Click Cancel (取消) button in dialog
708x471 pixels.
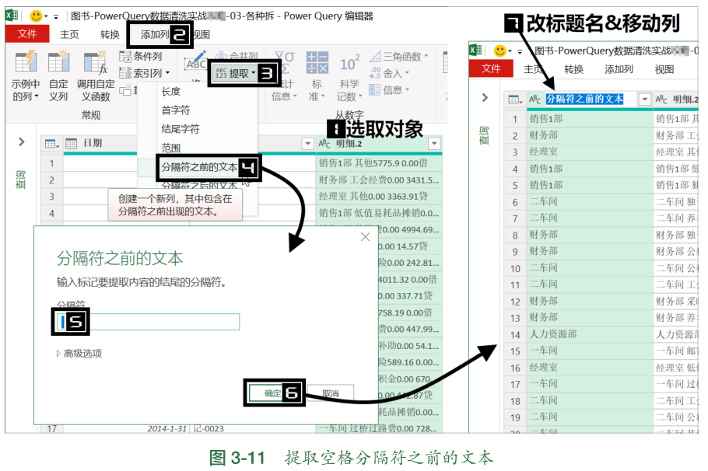pos(331,393)
